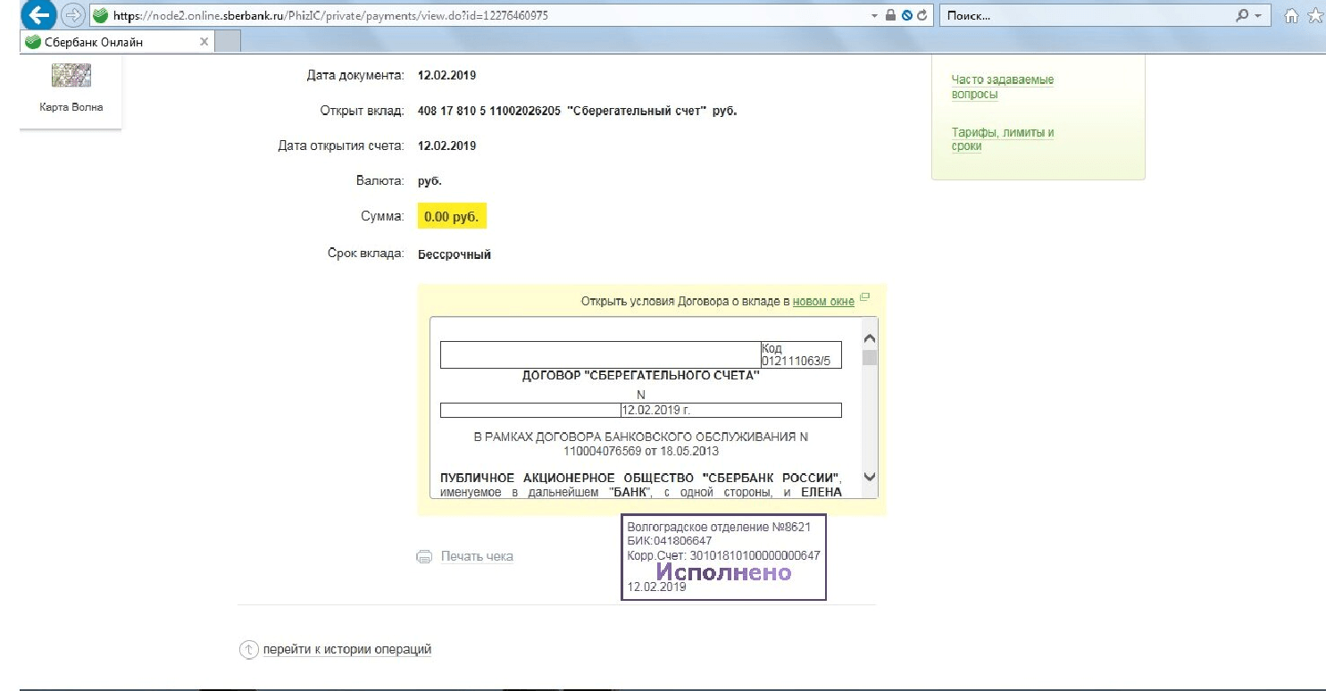
Task: Click the БИК:041806647 line
Action: tap(670, 541)
